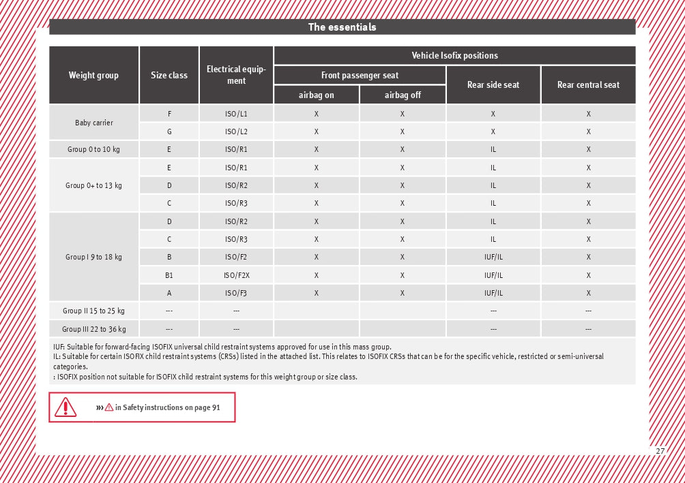
Task: Select the Size class column header
Action: click(x=169, y=76)
